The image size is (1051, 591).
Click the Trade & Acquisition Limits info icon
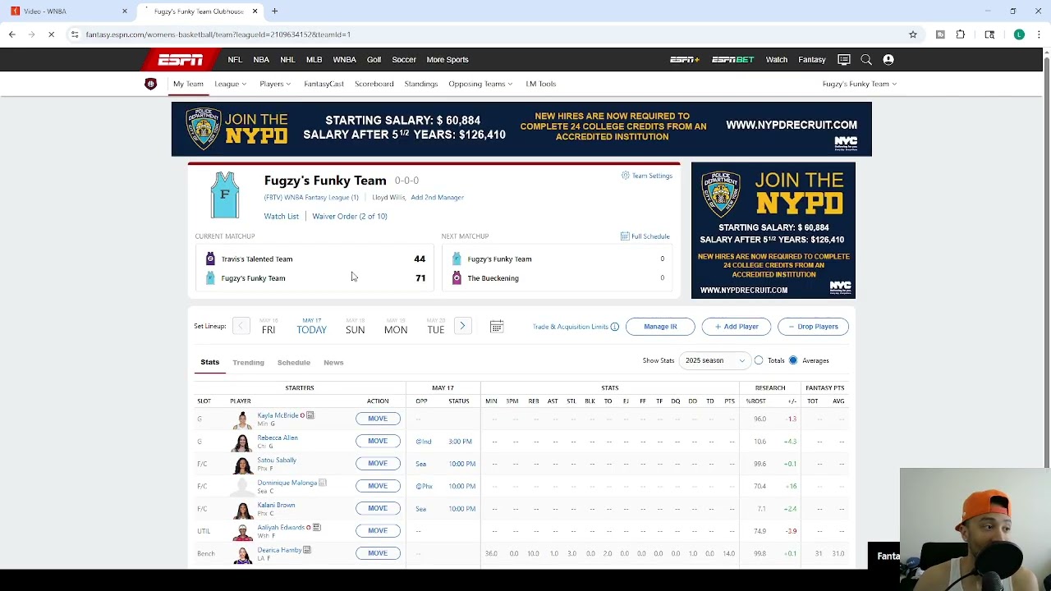[614, 327]
